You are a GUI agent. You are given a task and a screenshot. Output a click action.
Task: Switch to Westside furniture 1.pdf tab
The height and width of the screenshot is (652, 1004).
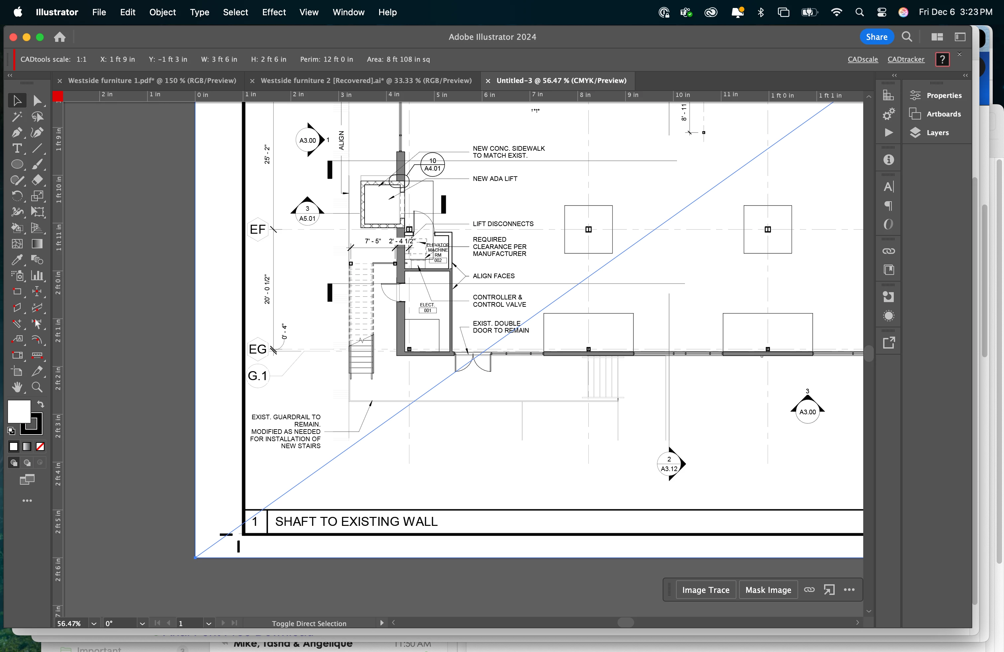[152, 81]
